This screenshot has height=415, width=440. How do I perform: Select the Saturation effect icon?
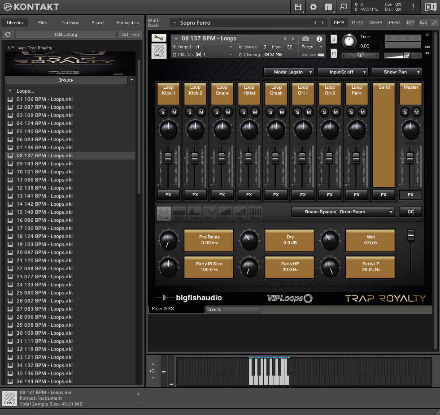(209, 213)
